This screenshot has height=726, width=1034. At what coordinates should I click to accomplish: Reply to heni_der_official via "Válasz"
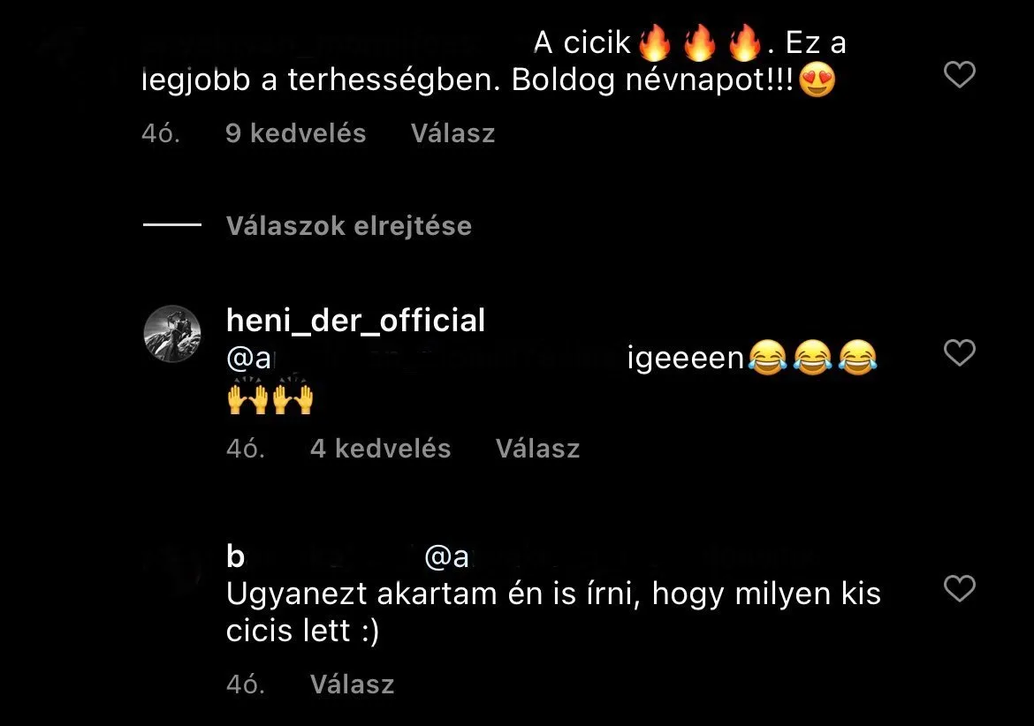pos(537,449)
